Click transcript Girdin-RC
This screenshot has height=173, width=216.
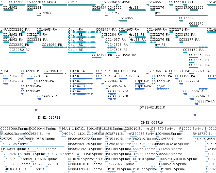tap(76, 40)
